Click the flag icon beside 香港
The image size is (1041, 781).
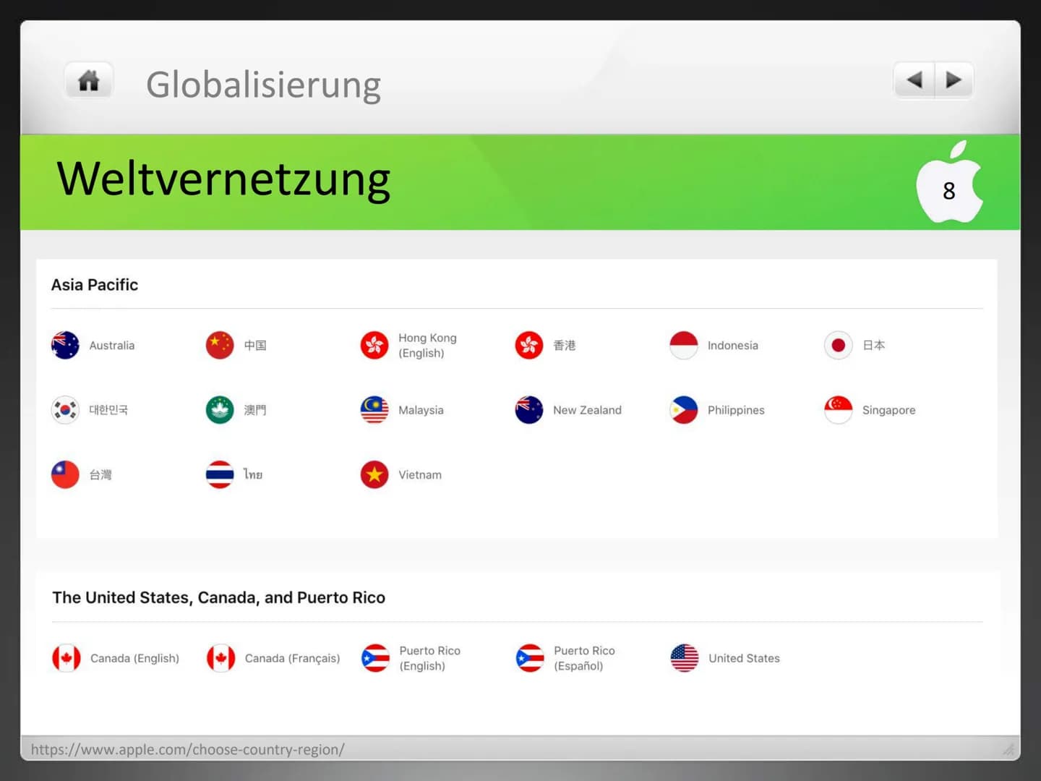[x=529, y=345]
